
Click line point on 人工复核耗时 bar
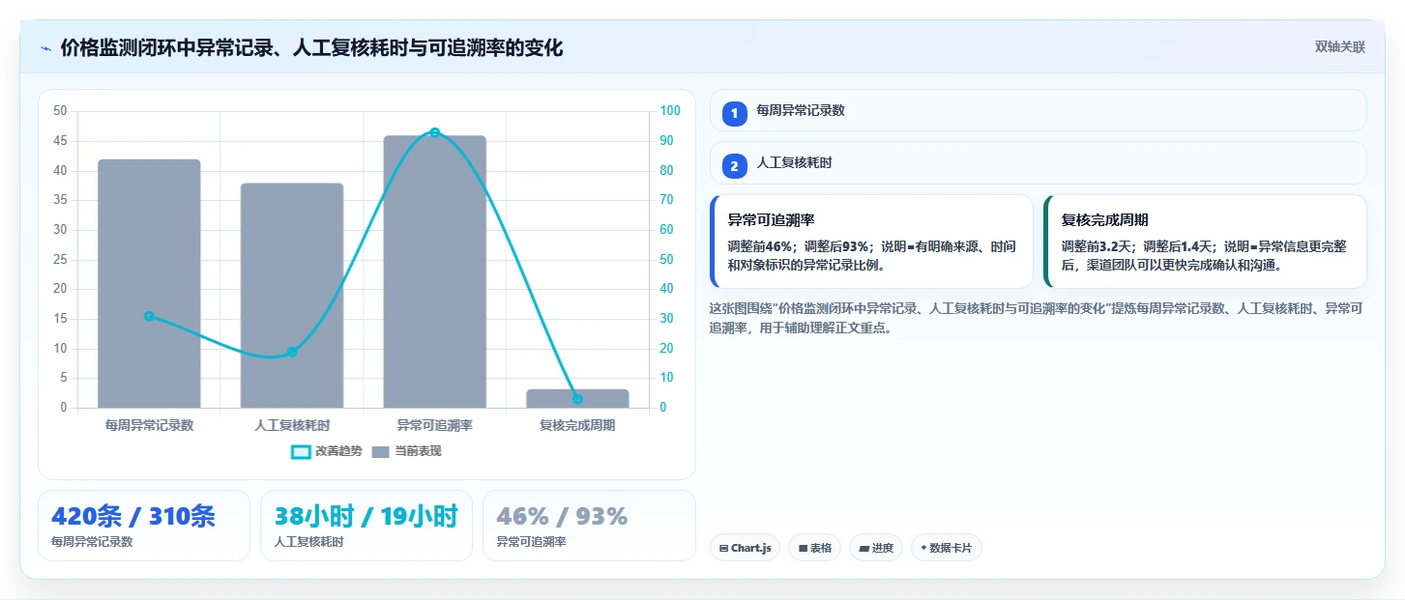(x=292, y=352)
